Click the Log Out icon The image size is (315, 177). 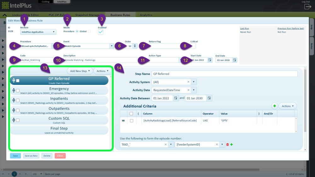point(307,7)
